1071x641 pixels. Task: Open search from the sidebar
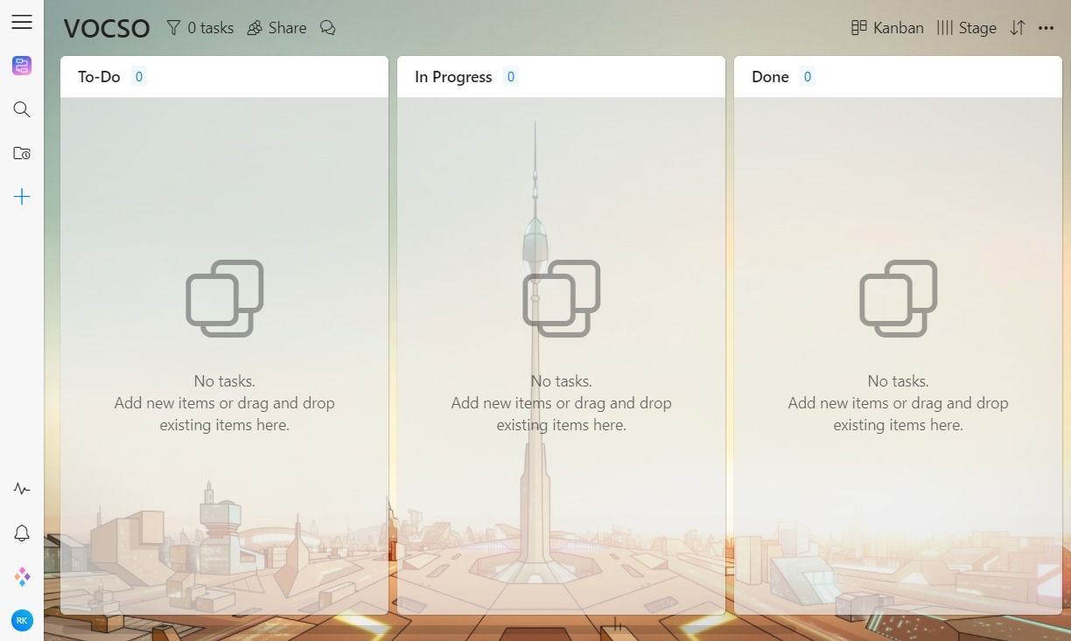click(22, 109)
